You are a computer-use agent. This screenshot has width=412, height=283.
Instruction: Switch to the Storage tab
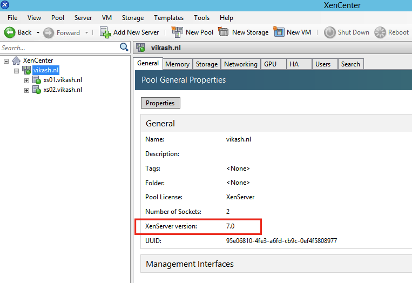tap(206, 64)
